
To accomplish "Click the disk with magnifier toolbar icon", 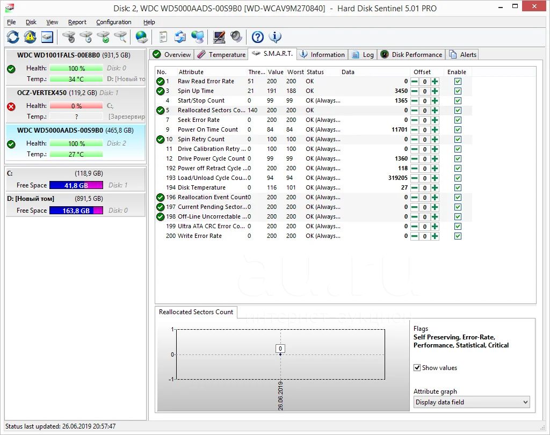I will [121, 37].
